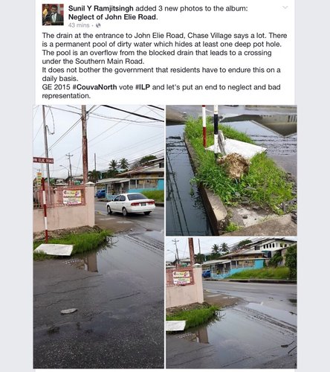Image resolution: width=330 pixels, height=372 pixels.
Task: View the photo with blue house and puddle
Action: [x=231, y=303]
